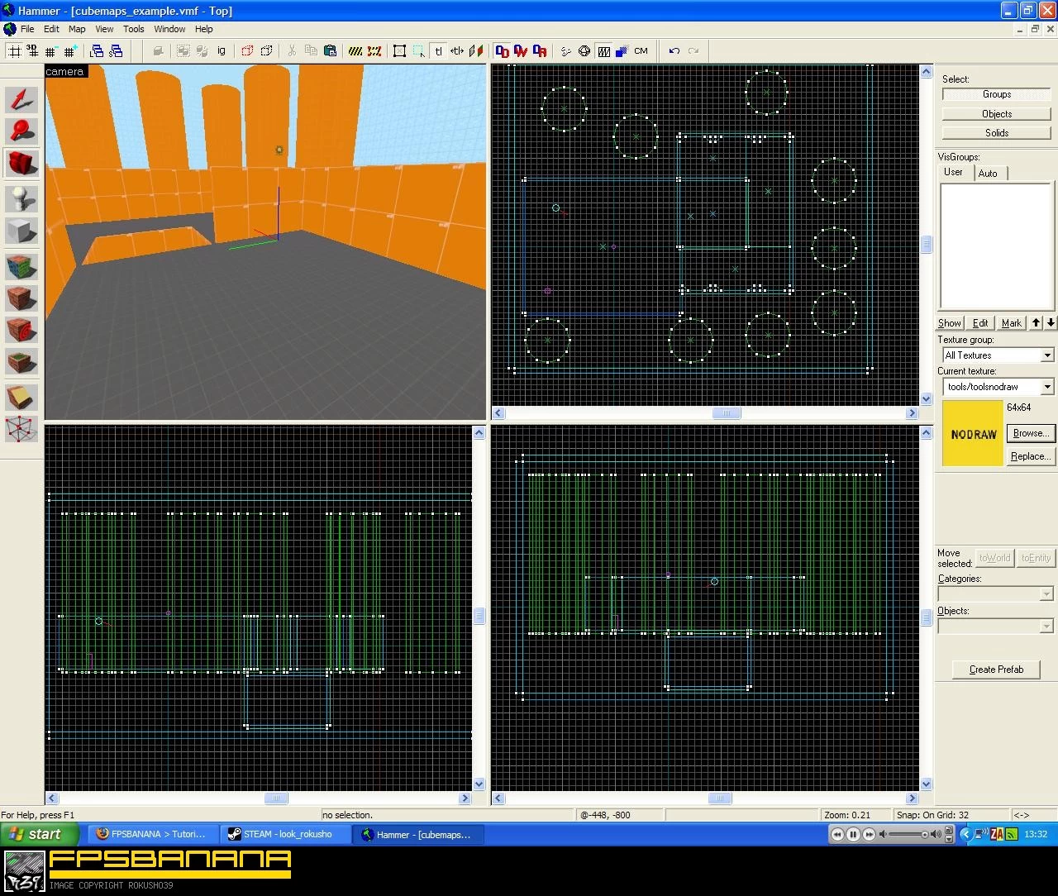Viewport: 1058px width, 896px height.
Task: Click the Browse... texture button
Action: [x=1030, y=433]
